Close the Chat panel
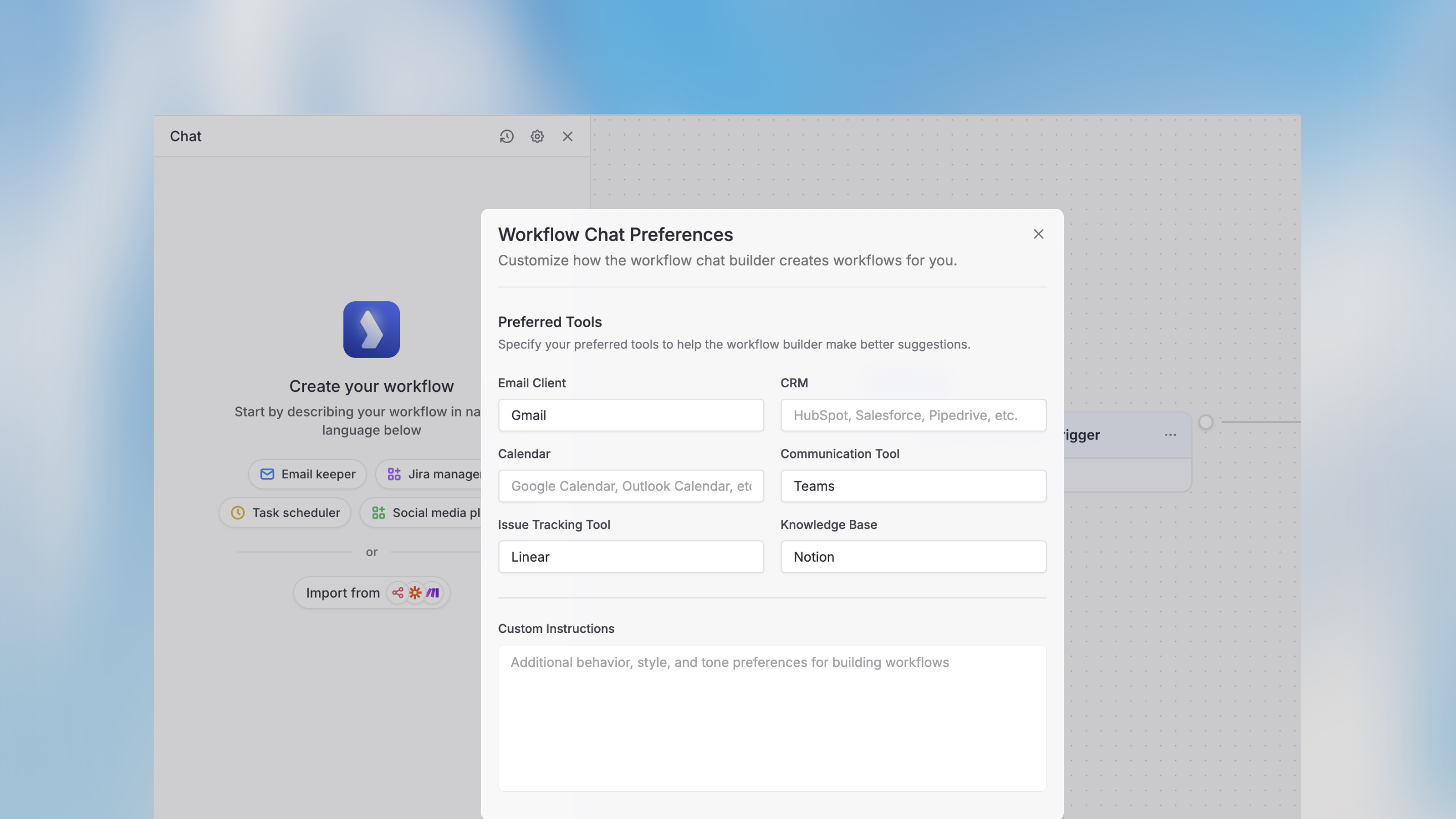The width and height of the screenshot is (1456, 819). [567, 136]
